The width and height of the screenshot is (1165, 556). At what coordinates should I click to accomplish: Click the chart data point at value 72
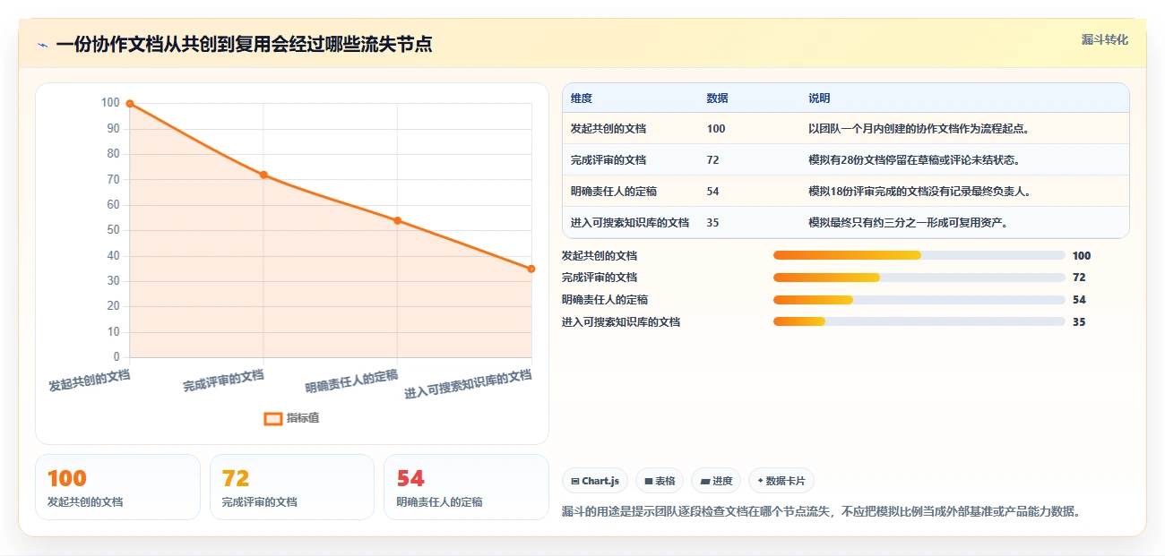coord(263,175)
